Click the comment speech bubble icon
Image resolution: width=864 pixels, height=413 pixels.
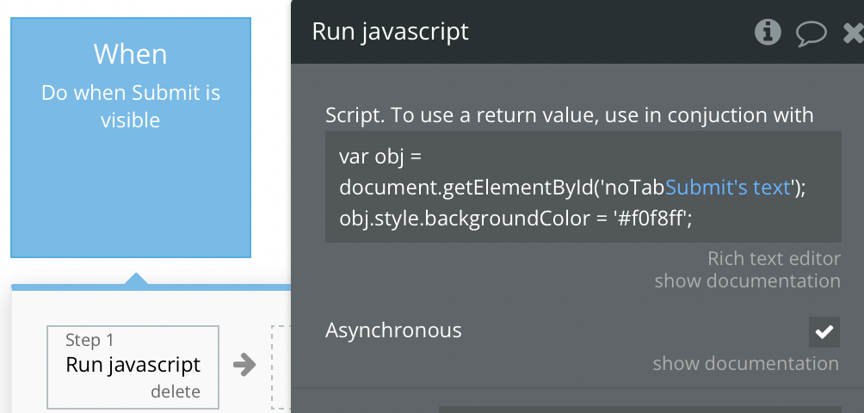812,33
